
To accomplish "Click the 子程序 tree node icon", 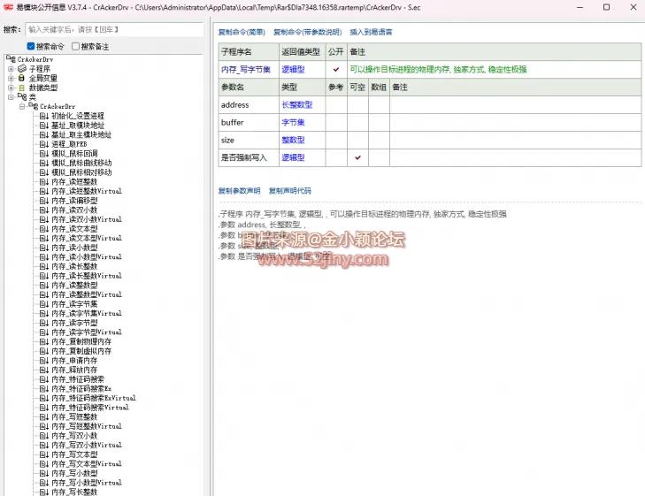I will pos(22,69).
